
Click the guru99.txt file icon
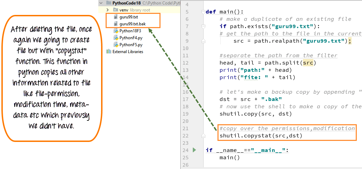[116, 17]
